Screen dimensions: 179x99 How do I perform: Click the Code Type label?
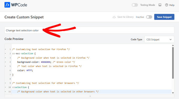(136, 39)
